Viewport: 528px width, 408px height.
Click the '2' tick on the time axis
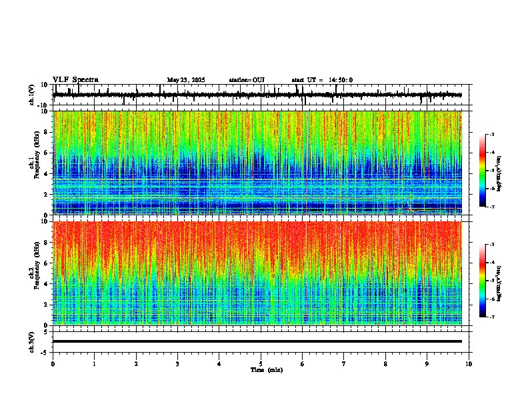pos(136,364)
